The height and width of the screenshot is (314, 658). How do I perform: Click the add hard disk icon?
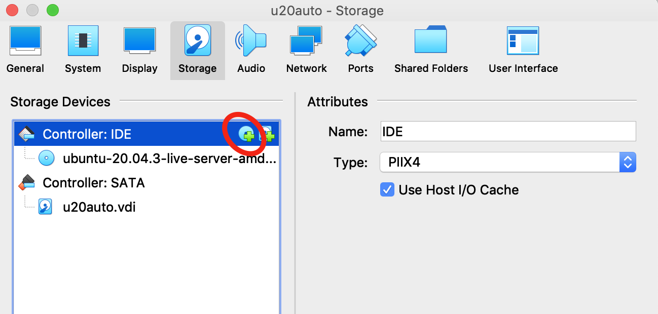(x=267, y=134)
